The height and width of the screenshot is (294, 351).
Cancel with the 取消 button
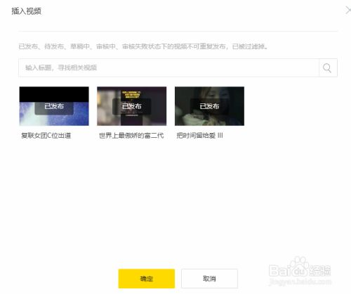(x=209, y=279)
